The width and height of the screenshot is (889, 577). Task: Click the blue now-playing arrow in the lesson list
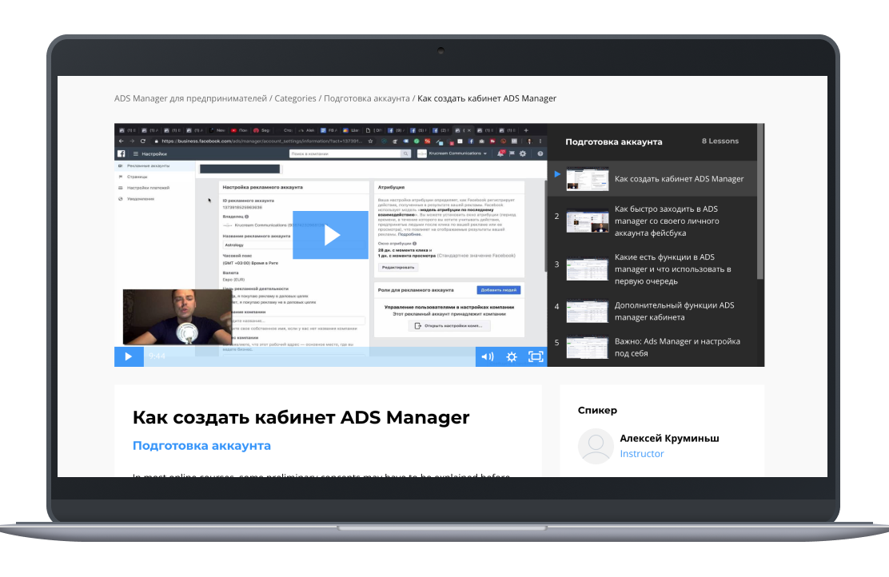pos(557,174)
